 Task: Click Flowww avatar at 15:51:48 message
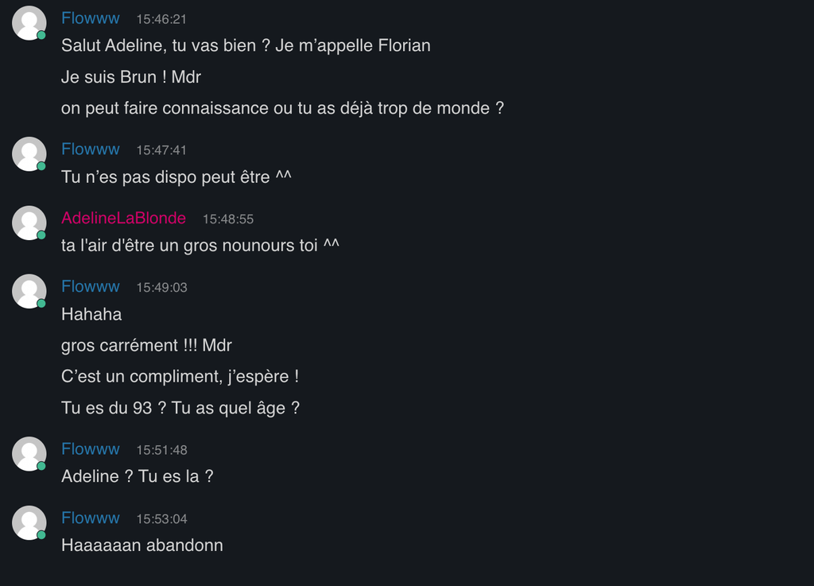point(29,454)
